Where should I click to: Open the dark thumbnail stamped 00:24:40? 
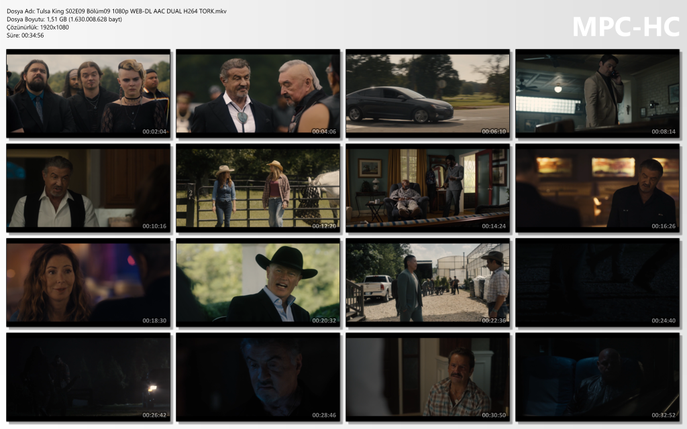pyautogui.click(x=597, y=282)
